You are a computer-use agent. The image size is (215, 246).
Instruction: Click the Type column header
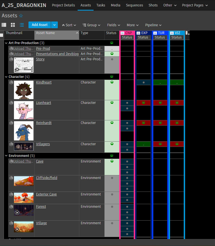coord(92,35)
